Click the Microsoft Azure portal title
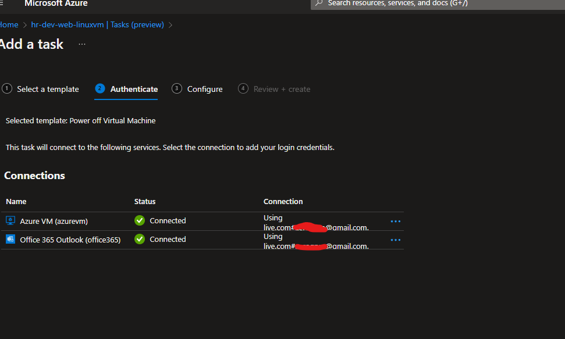The width and height of the screenshot is (565, 339). pyautogui.click(x=56, y=3)
